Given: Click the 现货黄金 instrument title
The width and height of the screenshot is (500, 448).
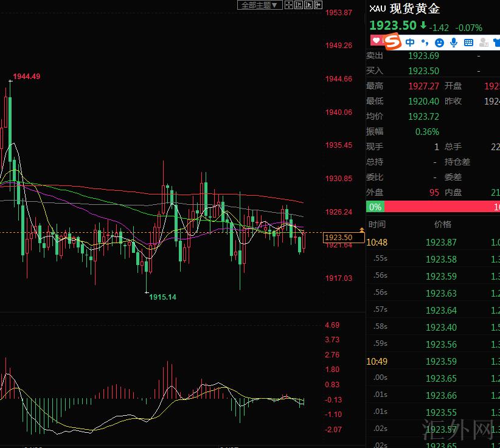Looking at the screenshot, I should (415, 9).
